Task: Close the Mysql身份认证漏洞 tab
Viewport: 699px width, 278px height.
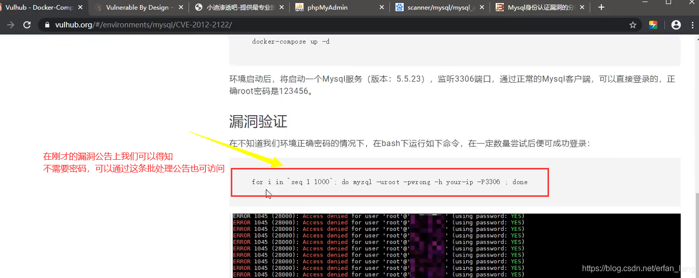Action: pos(583,8)
